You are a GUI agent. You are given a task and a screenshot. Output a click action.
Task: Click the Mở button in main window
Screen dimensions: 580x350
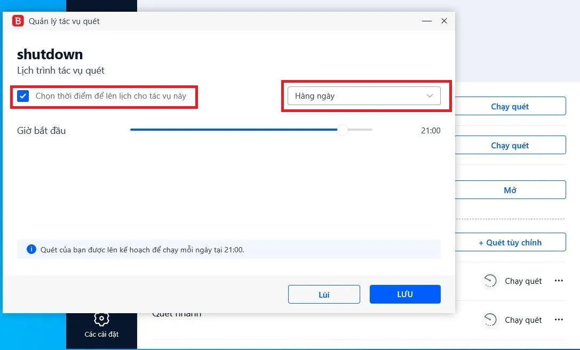click(x=510, y=190)
